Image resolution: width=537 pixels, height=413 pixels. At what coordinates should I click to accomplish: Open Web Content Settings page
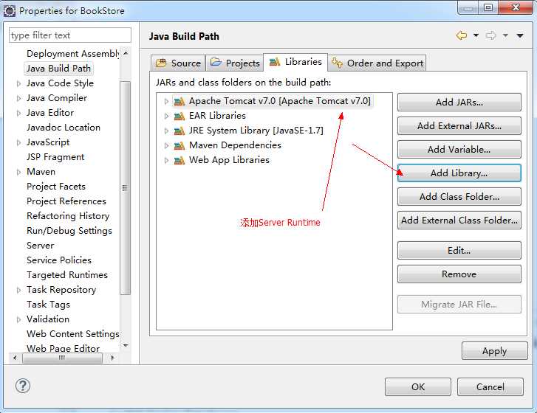(72, 333)
